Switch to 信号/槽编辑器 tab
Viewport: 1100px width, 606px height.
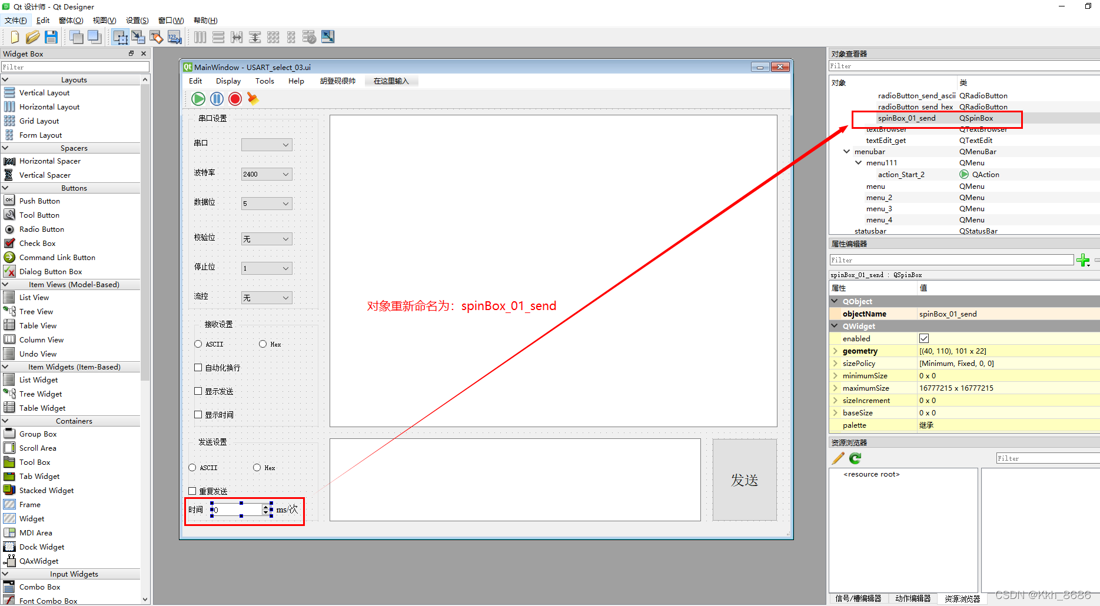coord(859,598)
